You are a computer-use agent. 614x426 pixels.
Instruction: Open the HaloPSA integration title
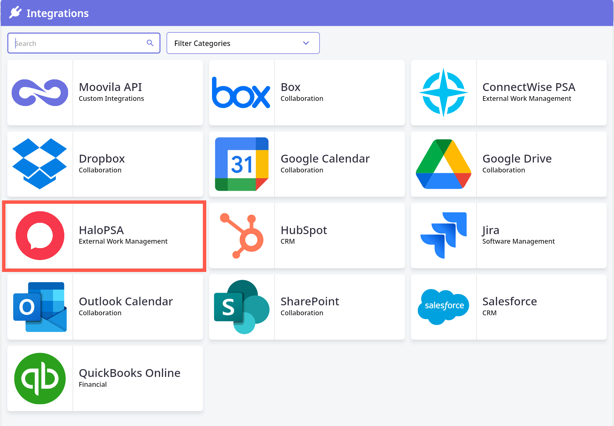[x=101, y=230]
